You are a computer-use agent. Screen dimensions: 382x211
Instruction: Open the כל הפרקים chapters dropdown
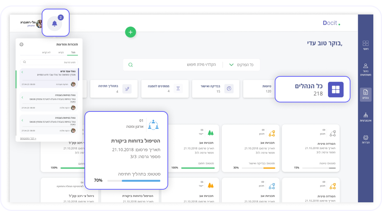[241, 65]
